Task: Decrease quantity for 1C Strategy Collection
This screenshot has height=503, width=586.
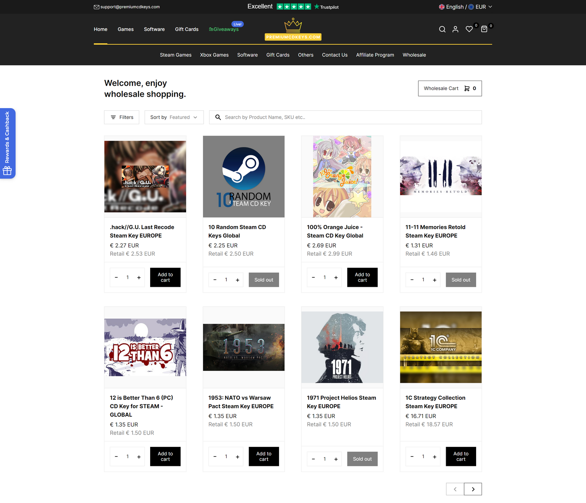Action: [412, 456]
